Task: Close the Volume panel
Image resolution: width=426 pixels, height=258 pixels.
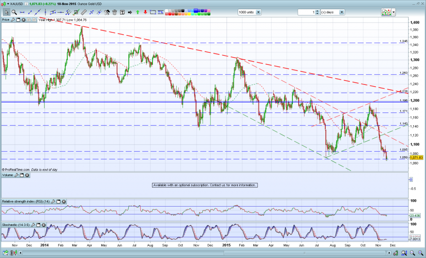Action: coord(27,175)
